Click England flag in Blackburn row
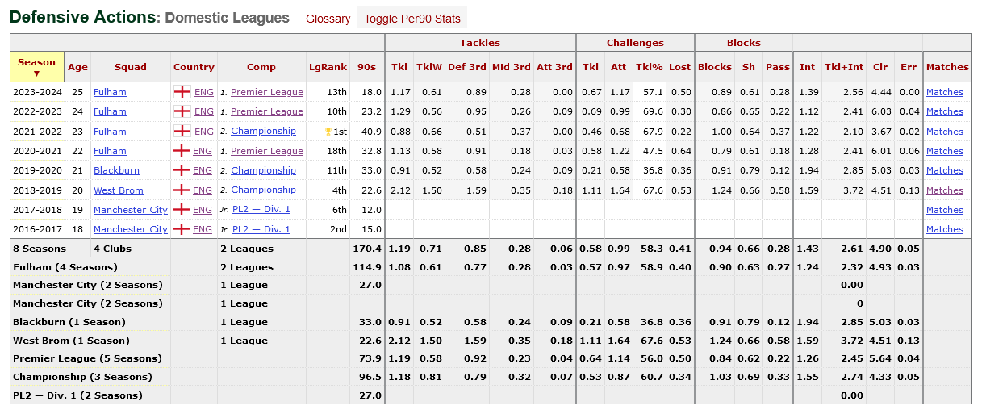This screenshot has width=986, height=414. [182, 171]
